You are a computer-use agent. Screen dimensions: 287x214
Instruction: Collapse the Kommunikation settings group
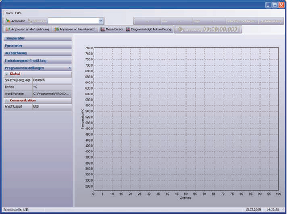click(x=7, y=100)
